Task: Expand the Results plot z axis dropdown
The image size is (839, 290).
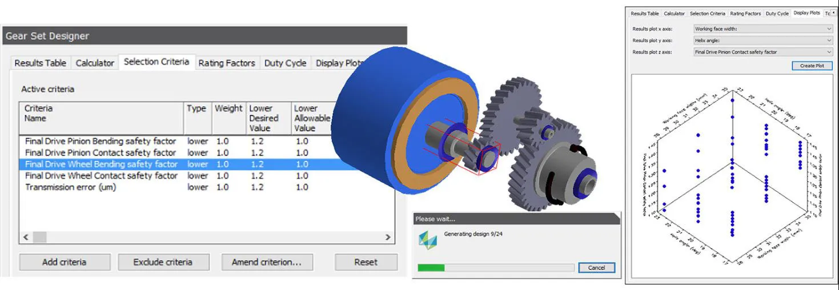Action: [x=763, y=52]
